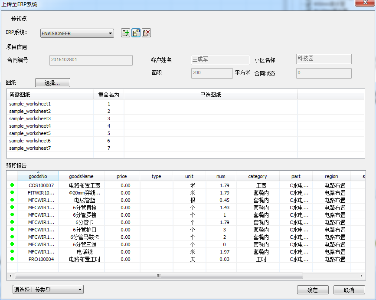Viewport: 376px width, 300px height.
Task: Click the part column header
Action: pos(296,176)
